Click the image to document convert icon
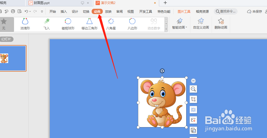The image size is (267, 138). click(x=193, y=130)
